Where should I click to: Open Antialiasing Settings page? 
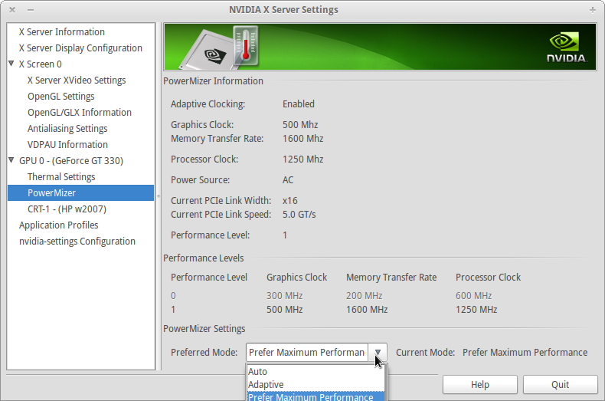point(67,129)
